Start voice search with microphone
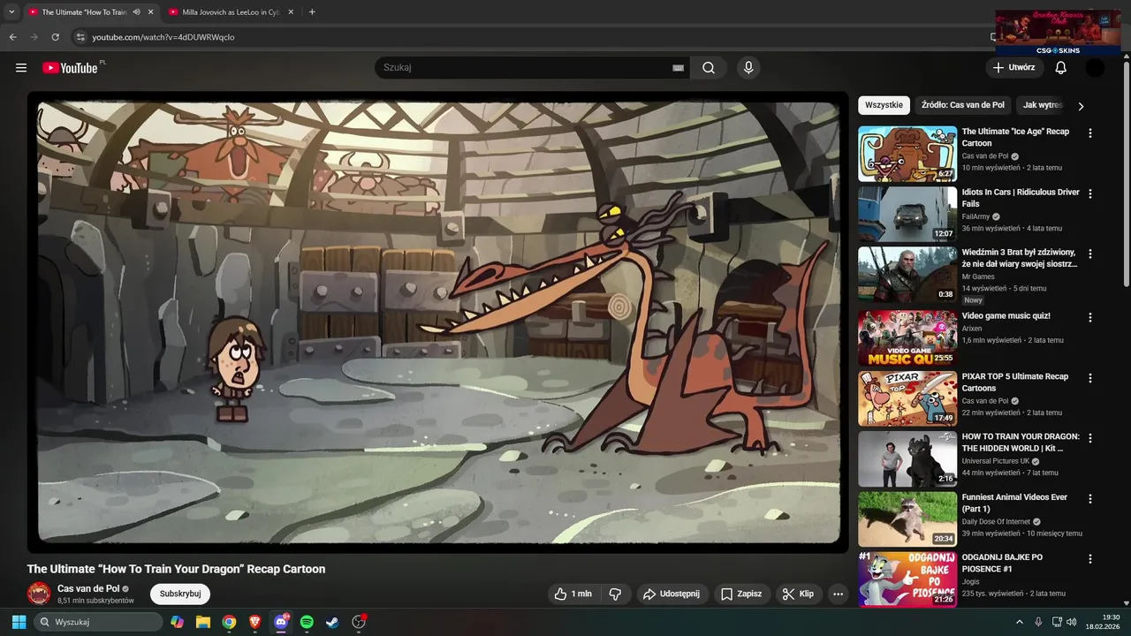This screenshot has height=636, width=1131. pos(748,68)
